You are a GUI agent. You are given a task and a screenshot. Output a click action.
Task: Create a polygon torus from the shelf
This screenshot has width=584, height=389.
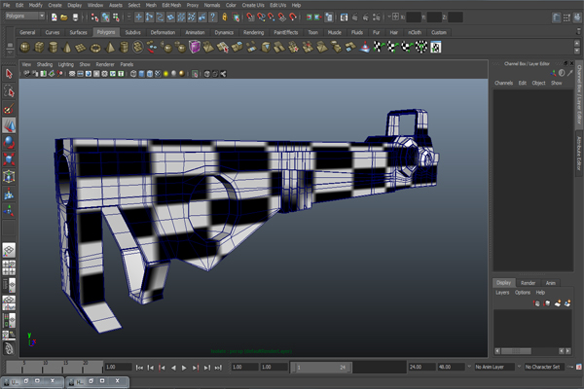click(x=95, y=48)
